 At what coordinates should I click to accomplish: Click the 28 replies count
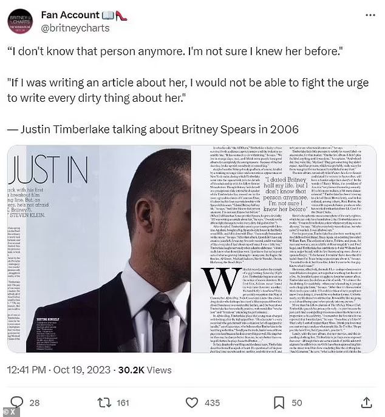pos(35,403)
